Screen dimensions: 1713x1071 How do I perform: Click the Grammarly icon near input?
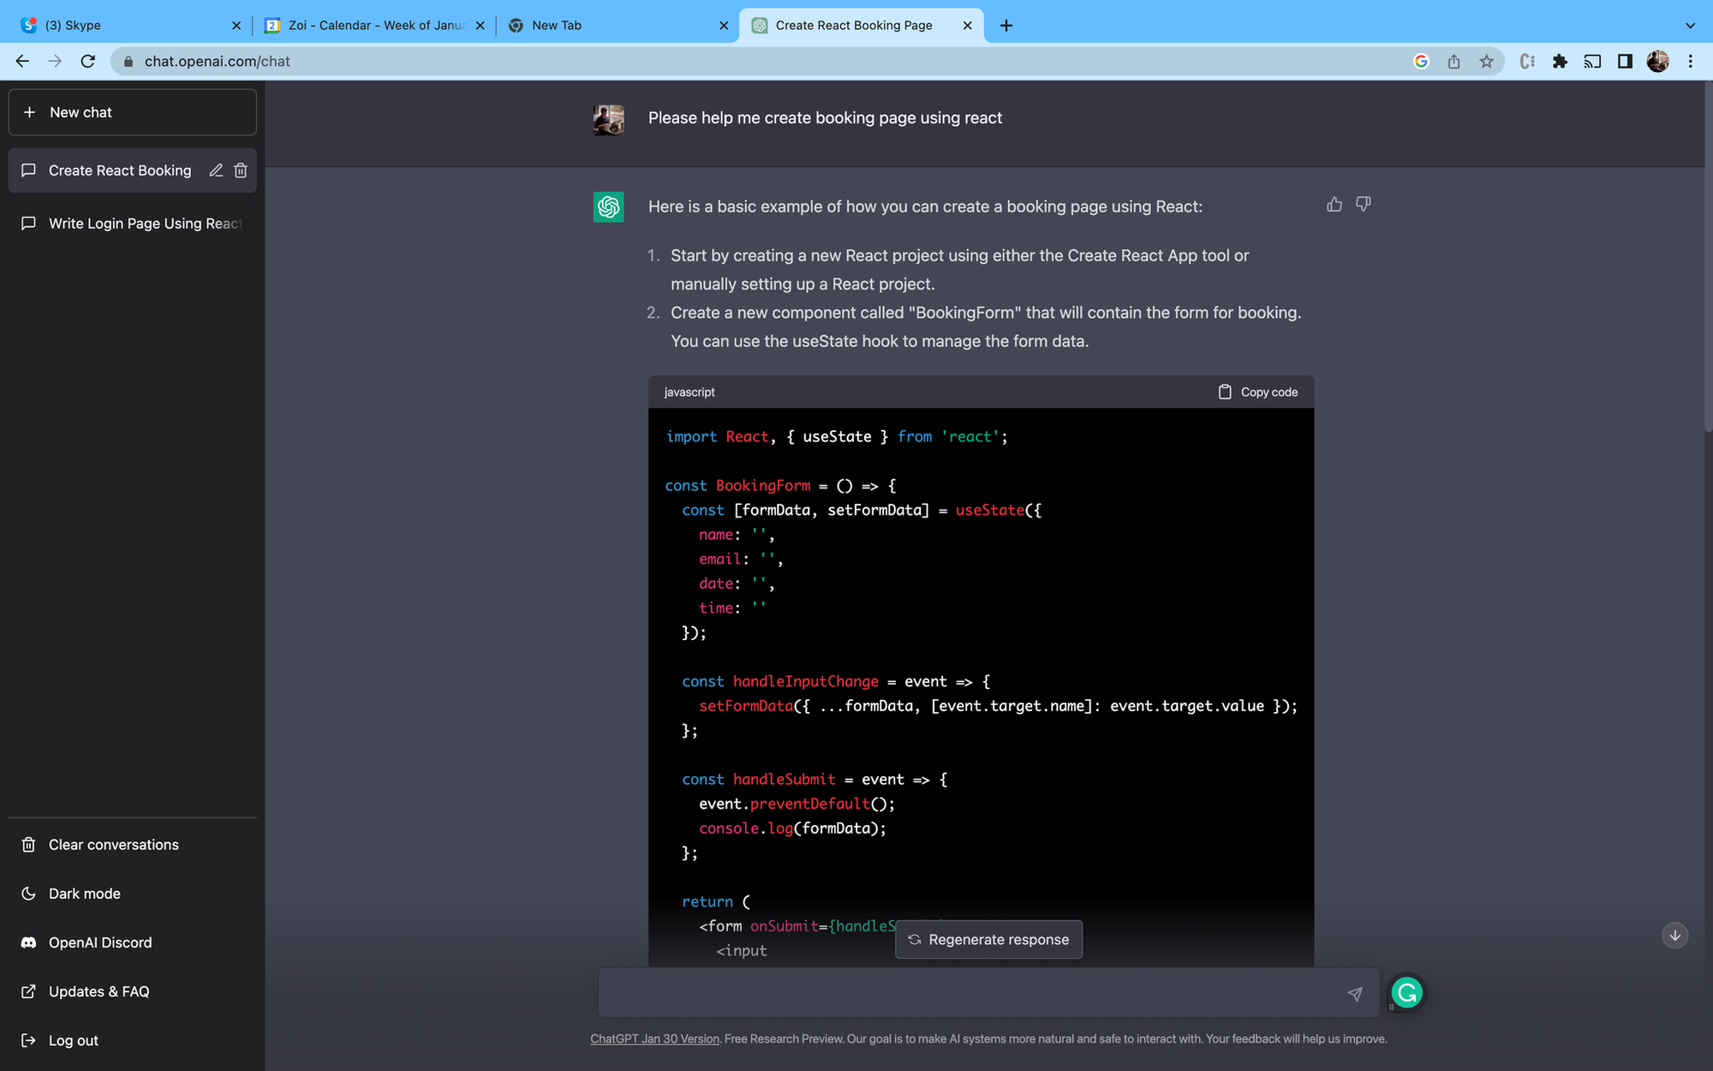click(1406, 992)
